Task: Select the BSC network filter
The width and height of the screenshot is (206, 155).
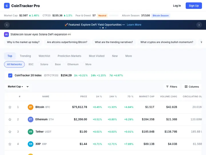Action: pos(31,64)
